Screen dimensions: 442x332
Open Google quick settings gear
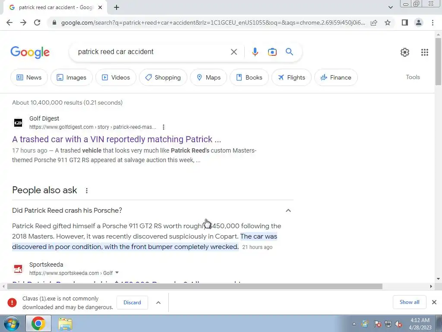click(x=405, y=52)
